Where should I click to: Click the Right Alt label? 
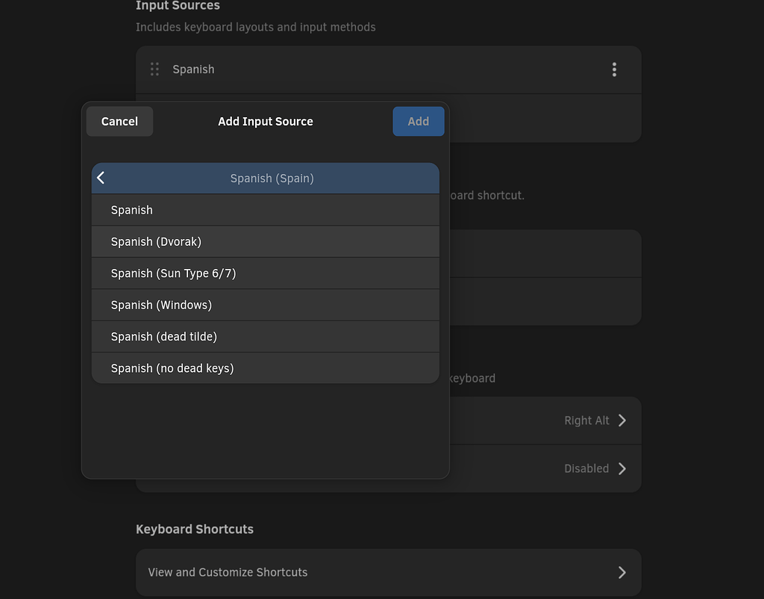click(587, 420)
